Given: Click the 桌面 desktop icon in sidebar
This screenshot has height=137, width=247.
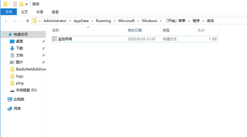Looking at the screenshot, I should click(12, 41).
